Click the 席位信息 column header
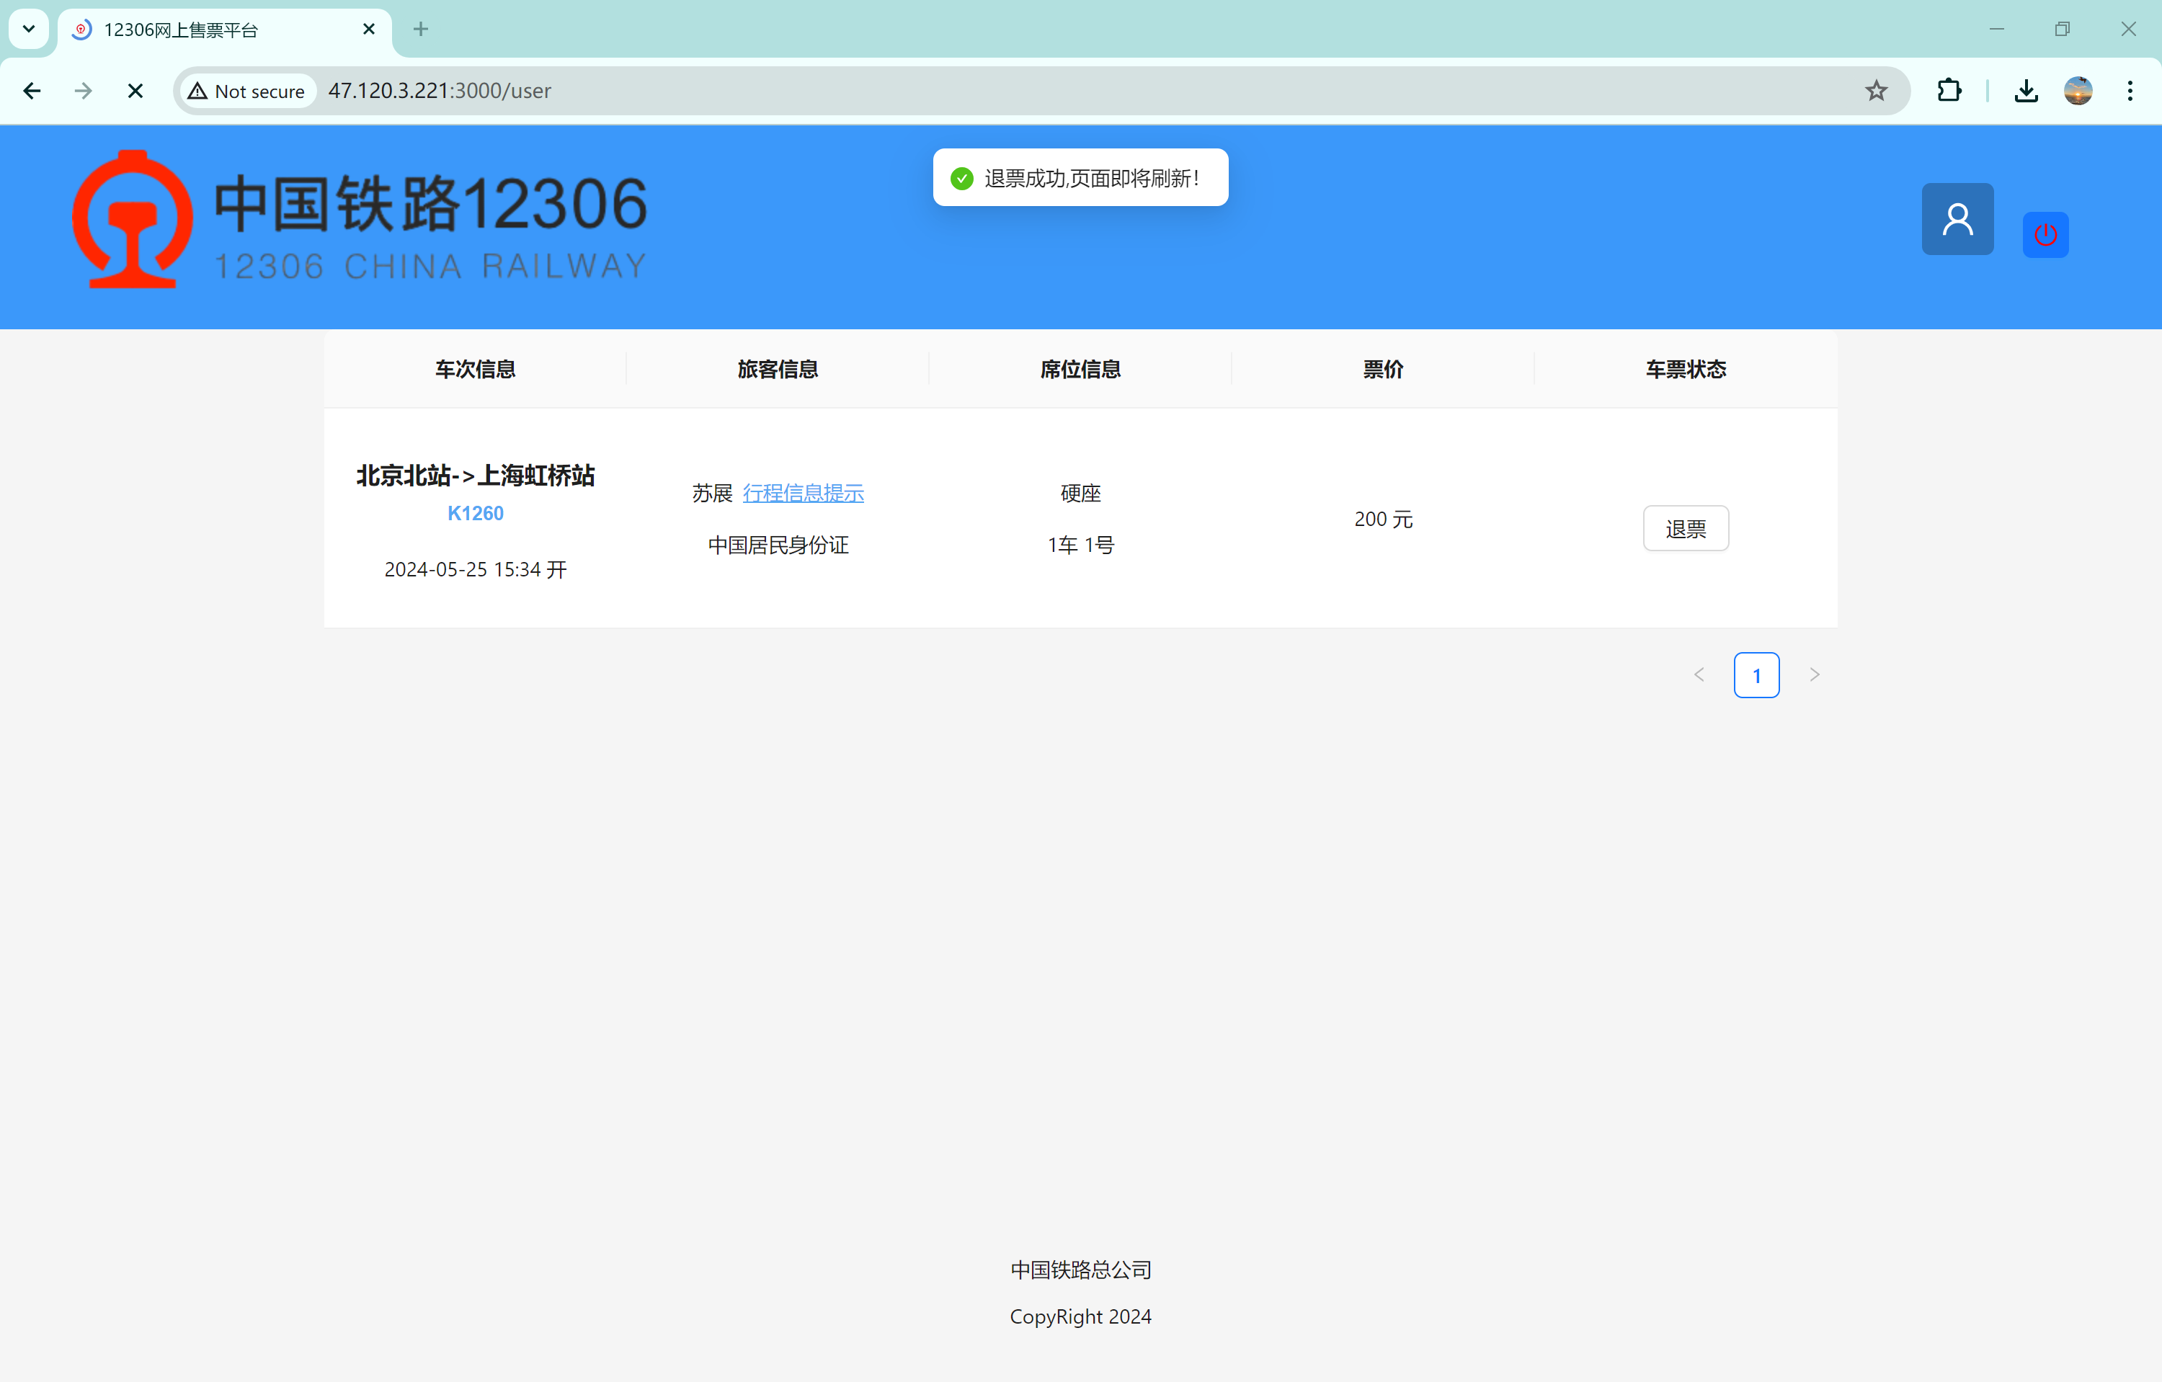Image resolution: width=2162 pixels, height=1382 pixels. tap(1081, 369)
